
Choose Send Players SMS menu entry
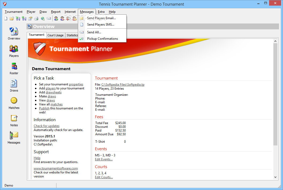(102, 25)
